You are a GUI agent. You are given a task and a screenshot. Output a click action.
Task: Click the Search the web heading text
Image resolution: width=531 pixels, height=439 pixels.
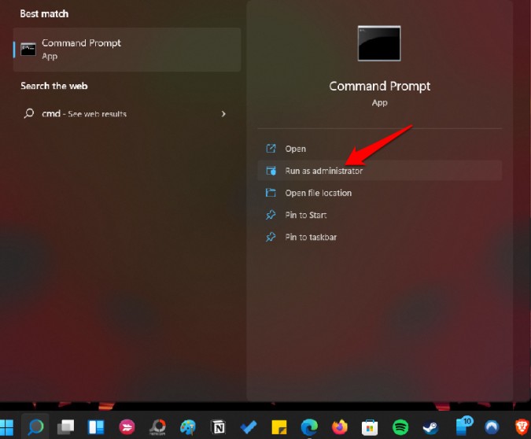point(54,86)
